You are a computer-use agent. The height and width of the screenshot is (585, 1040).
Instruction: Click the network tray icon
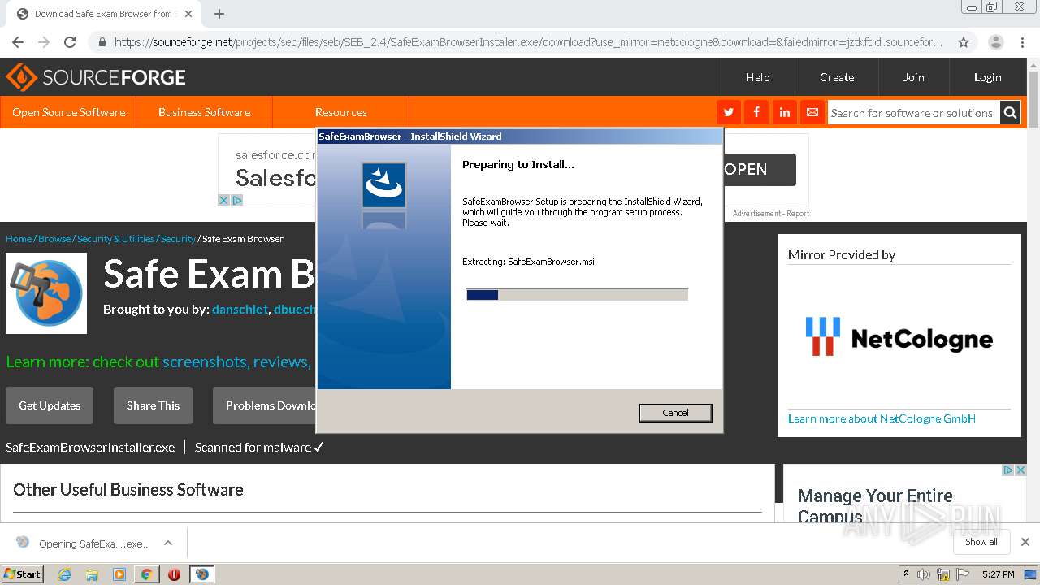(x=943, y=574)
